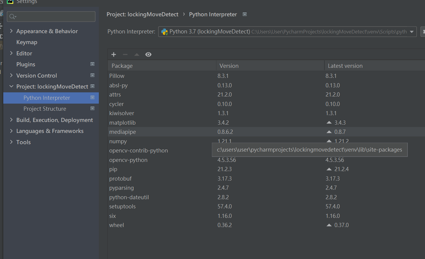425x259 pixels.
Task: Click the Python Interpreter breadcrumb
Action: (213, 14)
